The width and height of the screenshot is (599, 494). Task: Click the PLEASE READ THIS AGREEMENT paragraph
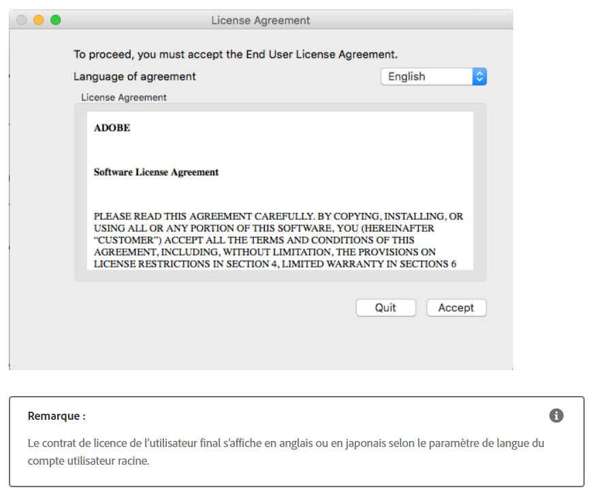(x=278, y=240)
